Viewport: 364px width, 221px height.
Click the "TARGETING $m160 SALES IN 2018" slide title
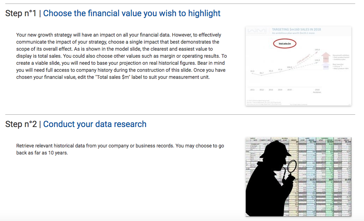(x=296, y=30)
